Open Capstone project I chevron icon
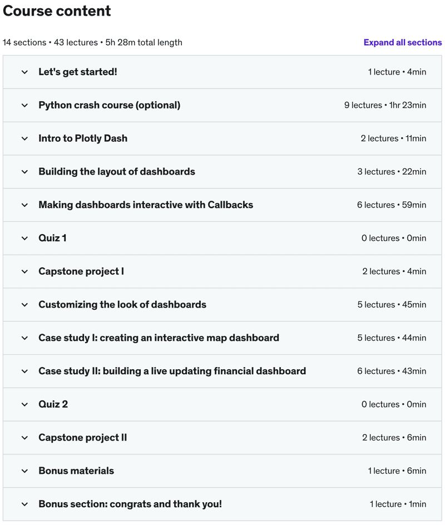Image resolution: width=445 pixels, height=525 pixels. click(x=25, y=271)
